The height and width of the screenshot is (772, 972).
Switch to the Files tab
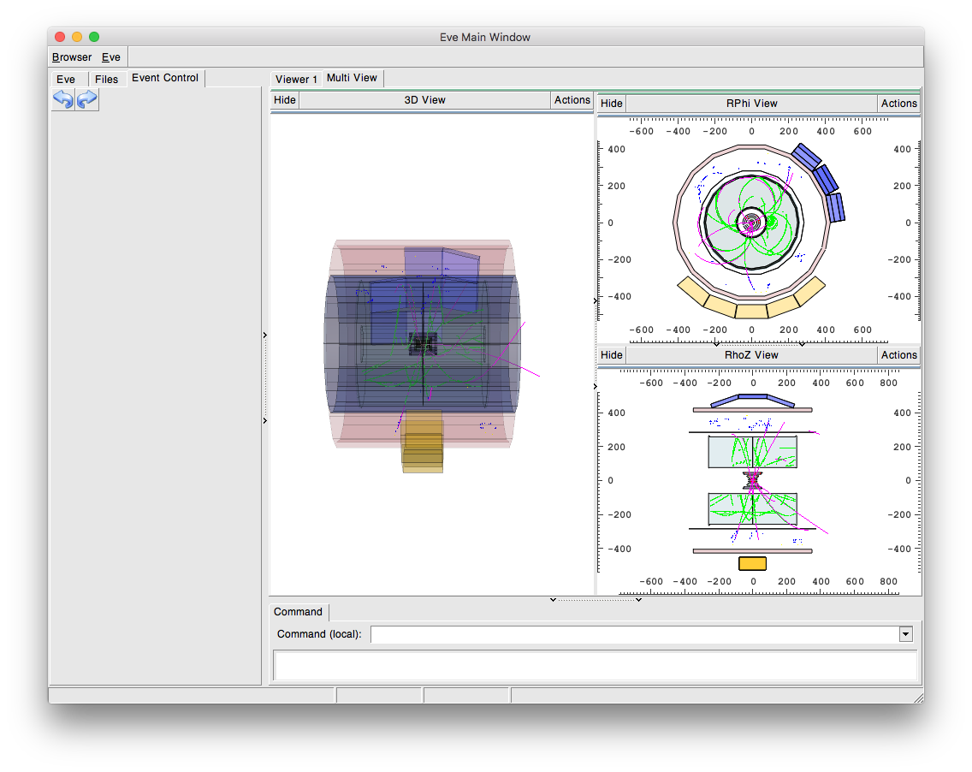tap(107, 79)
